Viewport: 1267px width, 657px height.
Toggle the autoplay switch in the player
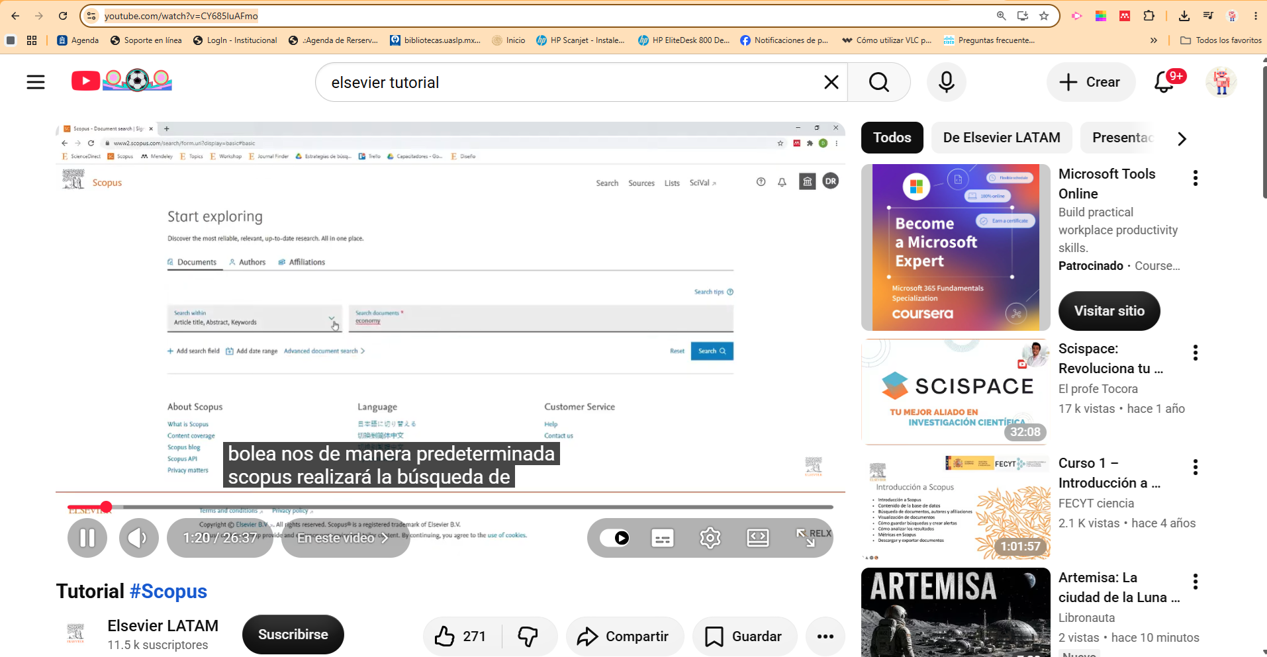tap(615, 538)
